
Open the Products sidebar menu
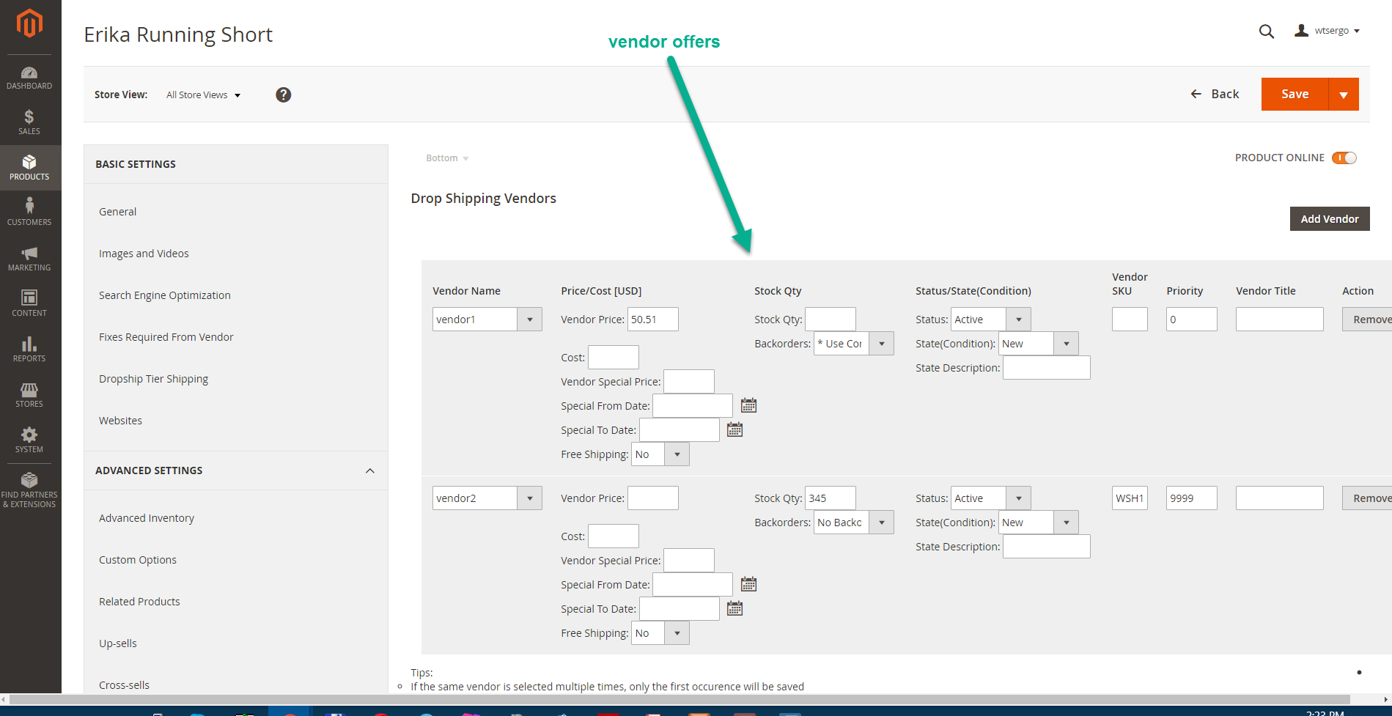point(29,168)
